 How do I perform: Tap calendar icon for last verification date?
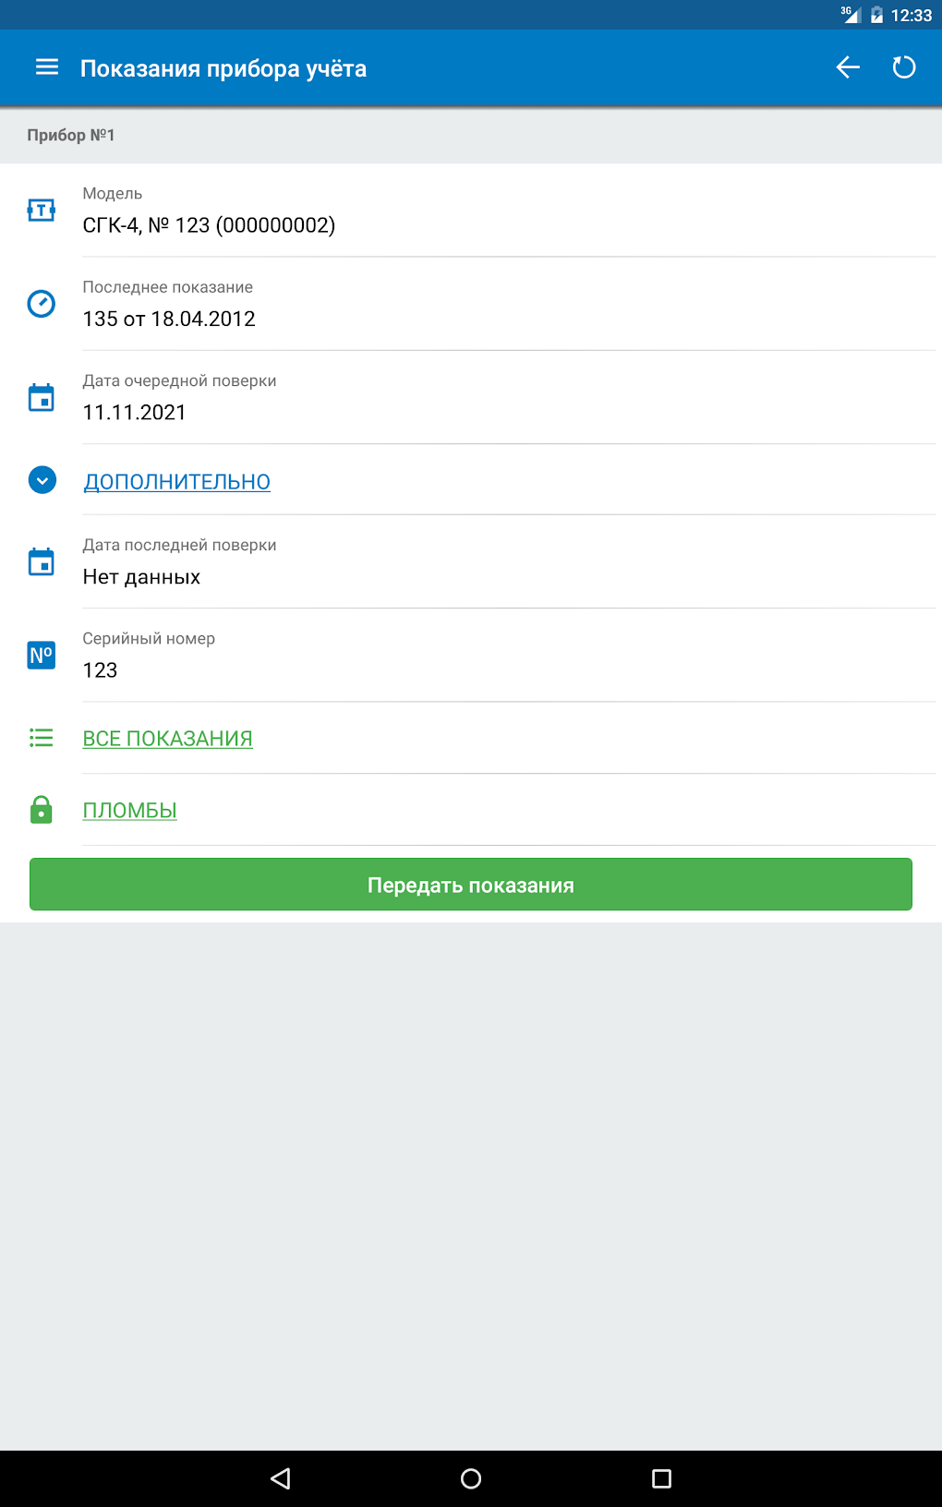tap(42, 561)
